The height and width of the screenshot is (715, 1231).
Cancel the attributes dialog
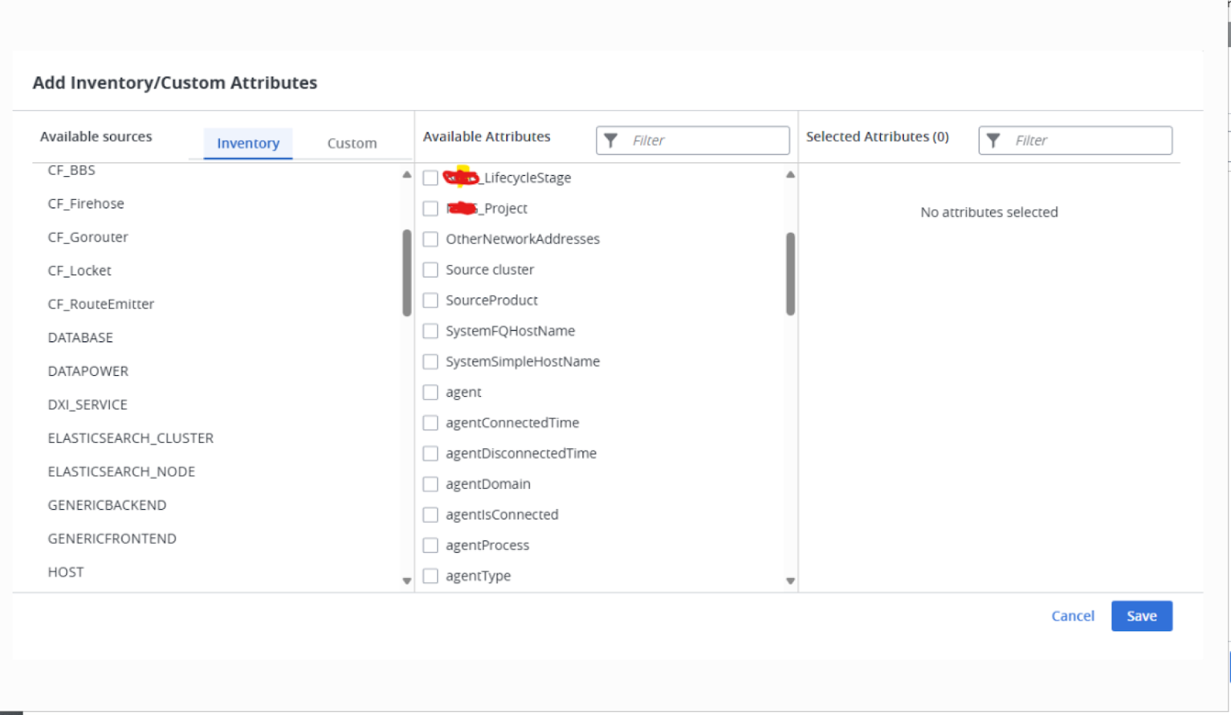click(x=1073, y=616)
